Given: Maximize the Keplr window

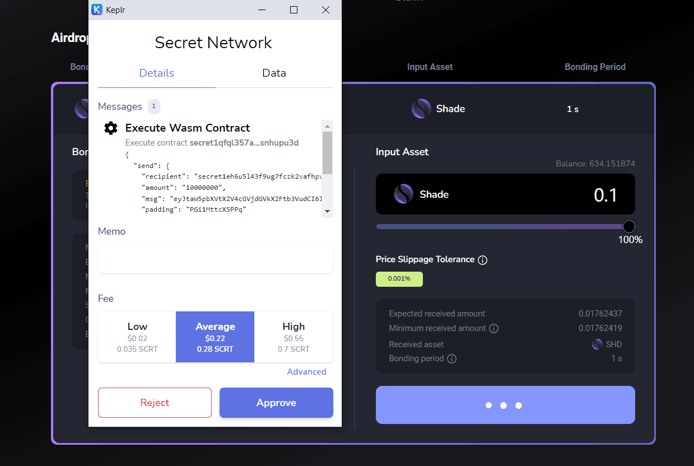Looking at the screenshot, I should 294,10.
